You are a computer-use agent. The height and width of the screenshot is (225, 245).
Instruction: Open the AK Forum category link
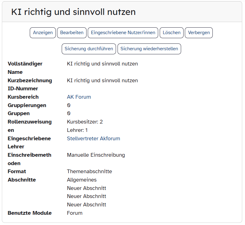[79, 97]
